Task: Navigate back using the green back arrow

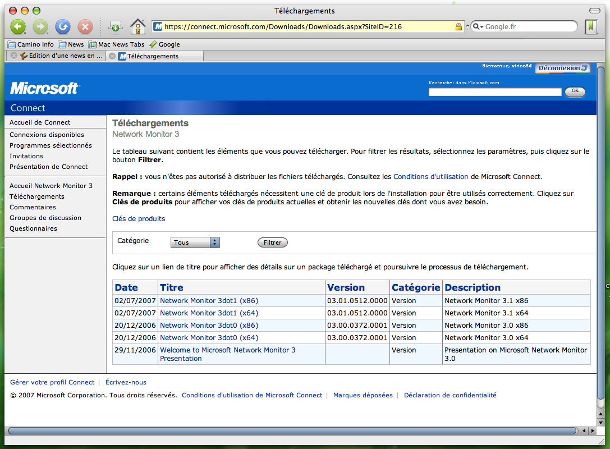Action: click(x=17, y=26)
